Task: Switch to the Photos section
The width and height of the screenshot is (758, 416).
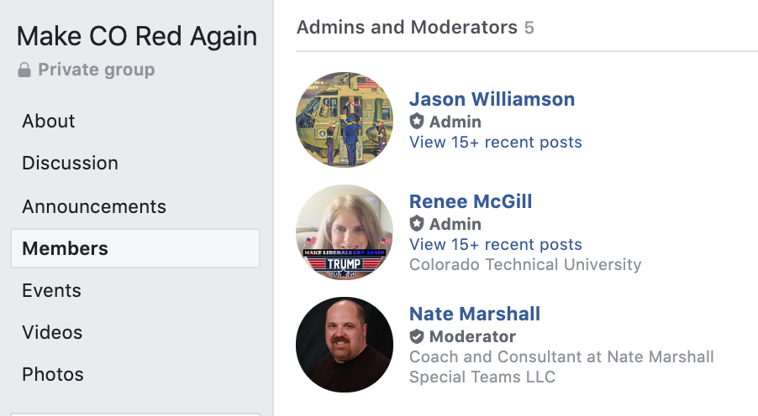Action: [x=53, y=374]
